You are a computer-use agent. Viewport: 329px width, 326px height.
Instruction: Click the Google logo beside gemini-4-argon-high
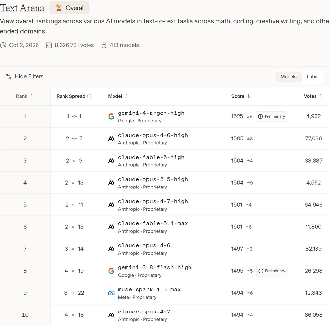point(111,116)
